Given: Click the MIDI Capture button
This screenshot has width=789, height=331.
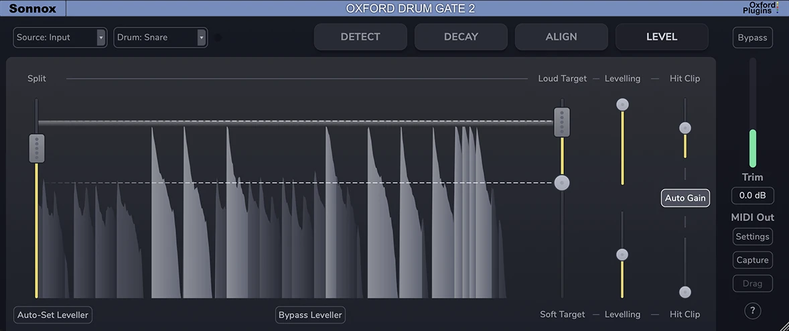Looking at the screenshot, I should (x=752, y=260).
